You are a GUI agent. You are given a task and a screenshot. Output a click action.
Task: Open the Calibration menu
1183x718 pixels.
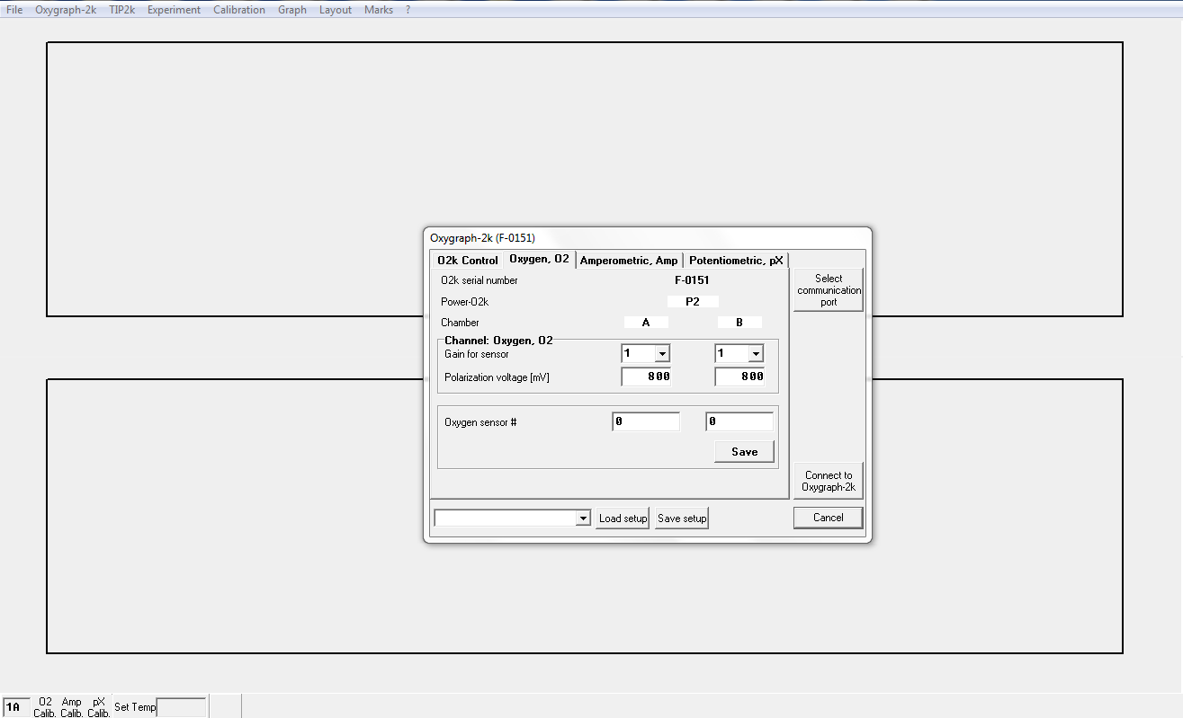(239, 10)
